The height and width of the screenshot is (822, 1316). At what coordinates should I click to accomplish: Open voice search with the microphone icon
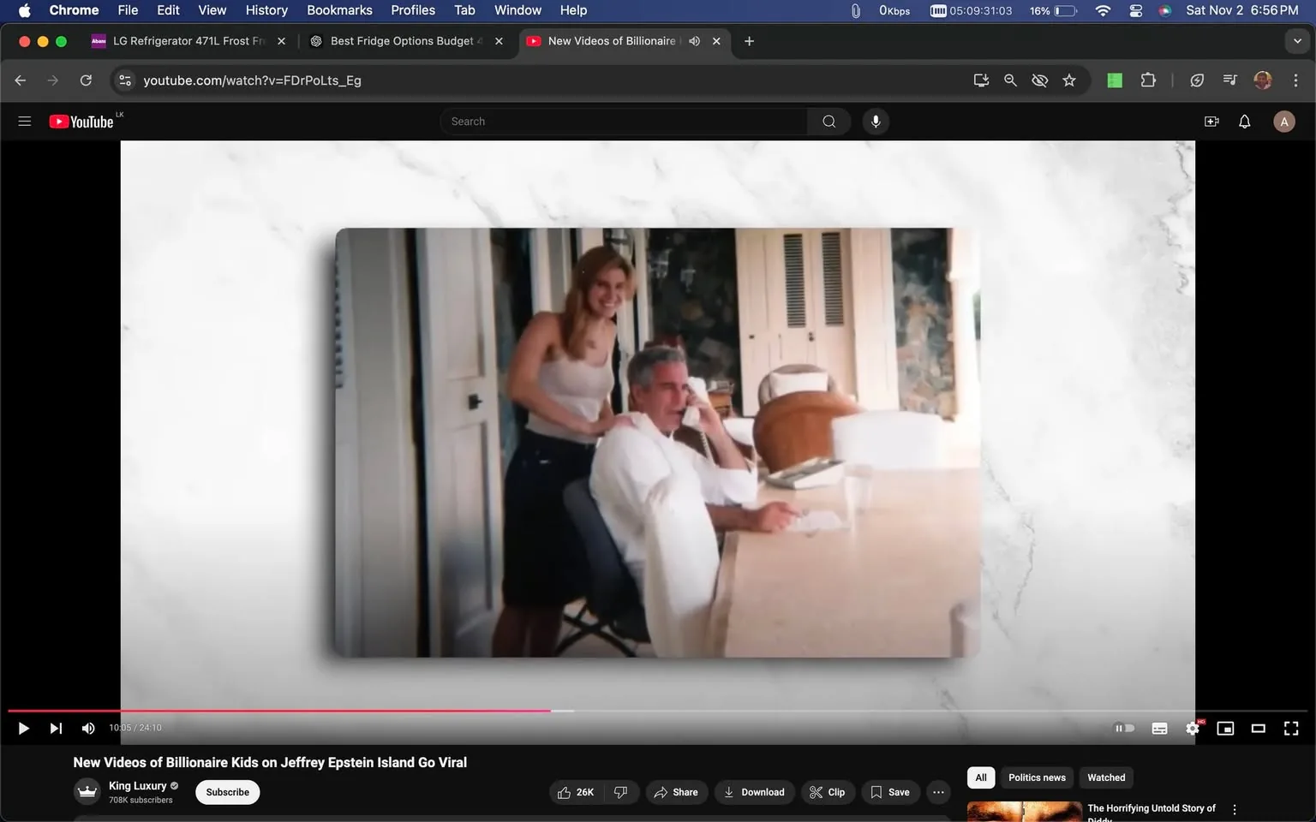[875, 121]
